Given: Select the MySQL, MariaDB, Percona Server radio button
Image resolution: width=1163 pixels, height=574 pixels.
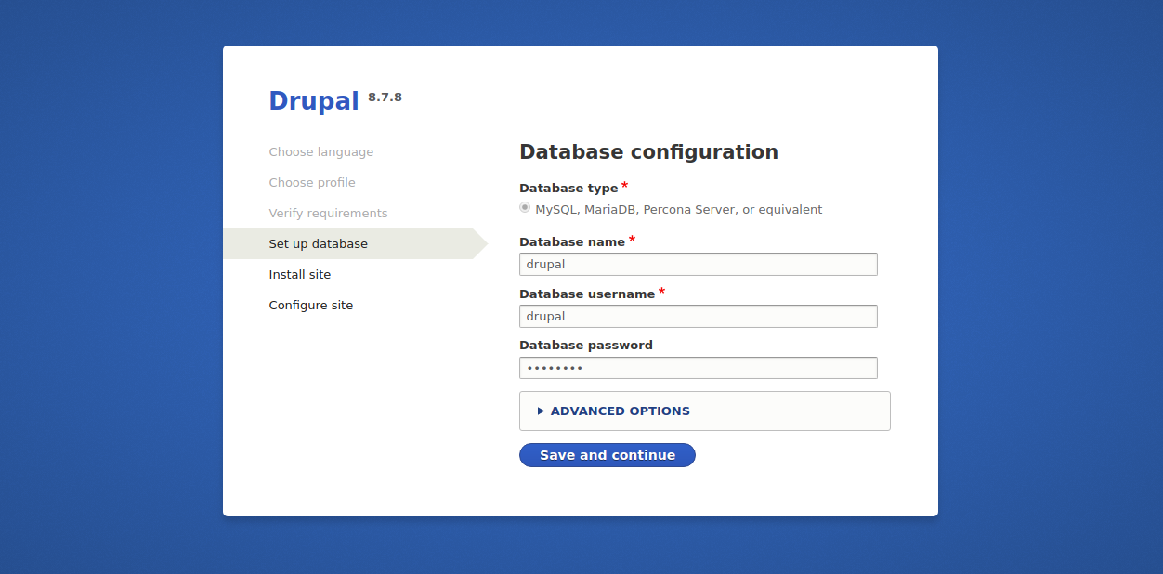Looking at the screenshot, I should (525, 208).
